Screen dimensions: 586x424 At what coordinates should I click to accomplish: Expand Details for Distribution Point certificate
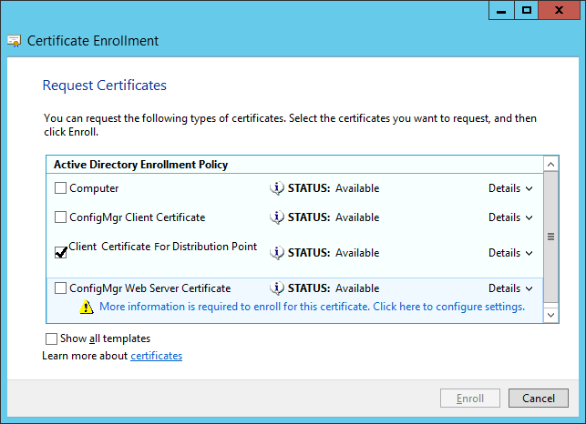coord(510,253)
